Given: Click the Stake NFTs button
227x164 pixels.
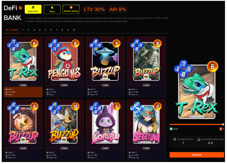Looking at the screenshot, I should (x=33, y=9).
